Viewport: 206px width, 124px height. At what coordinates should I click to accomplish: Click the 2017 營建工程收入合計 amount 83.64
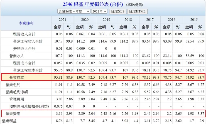tap(146, 41)
